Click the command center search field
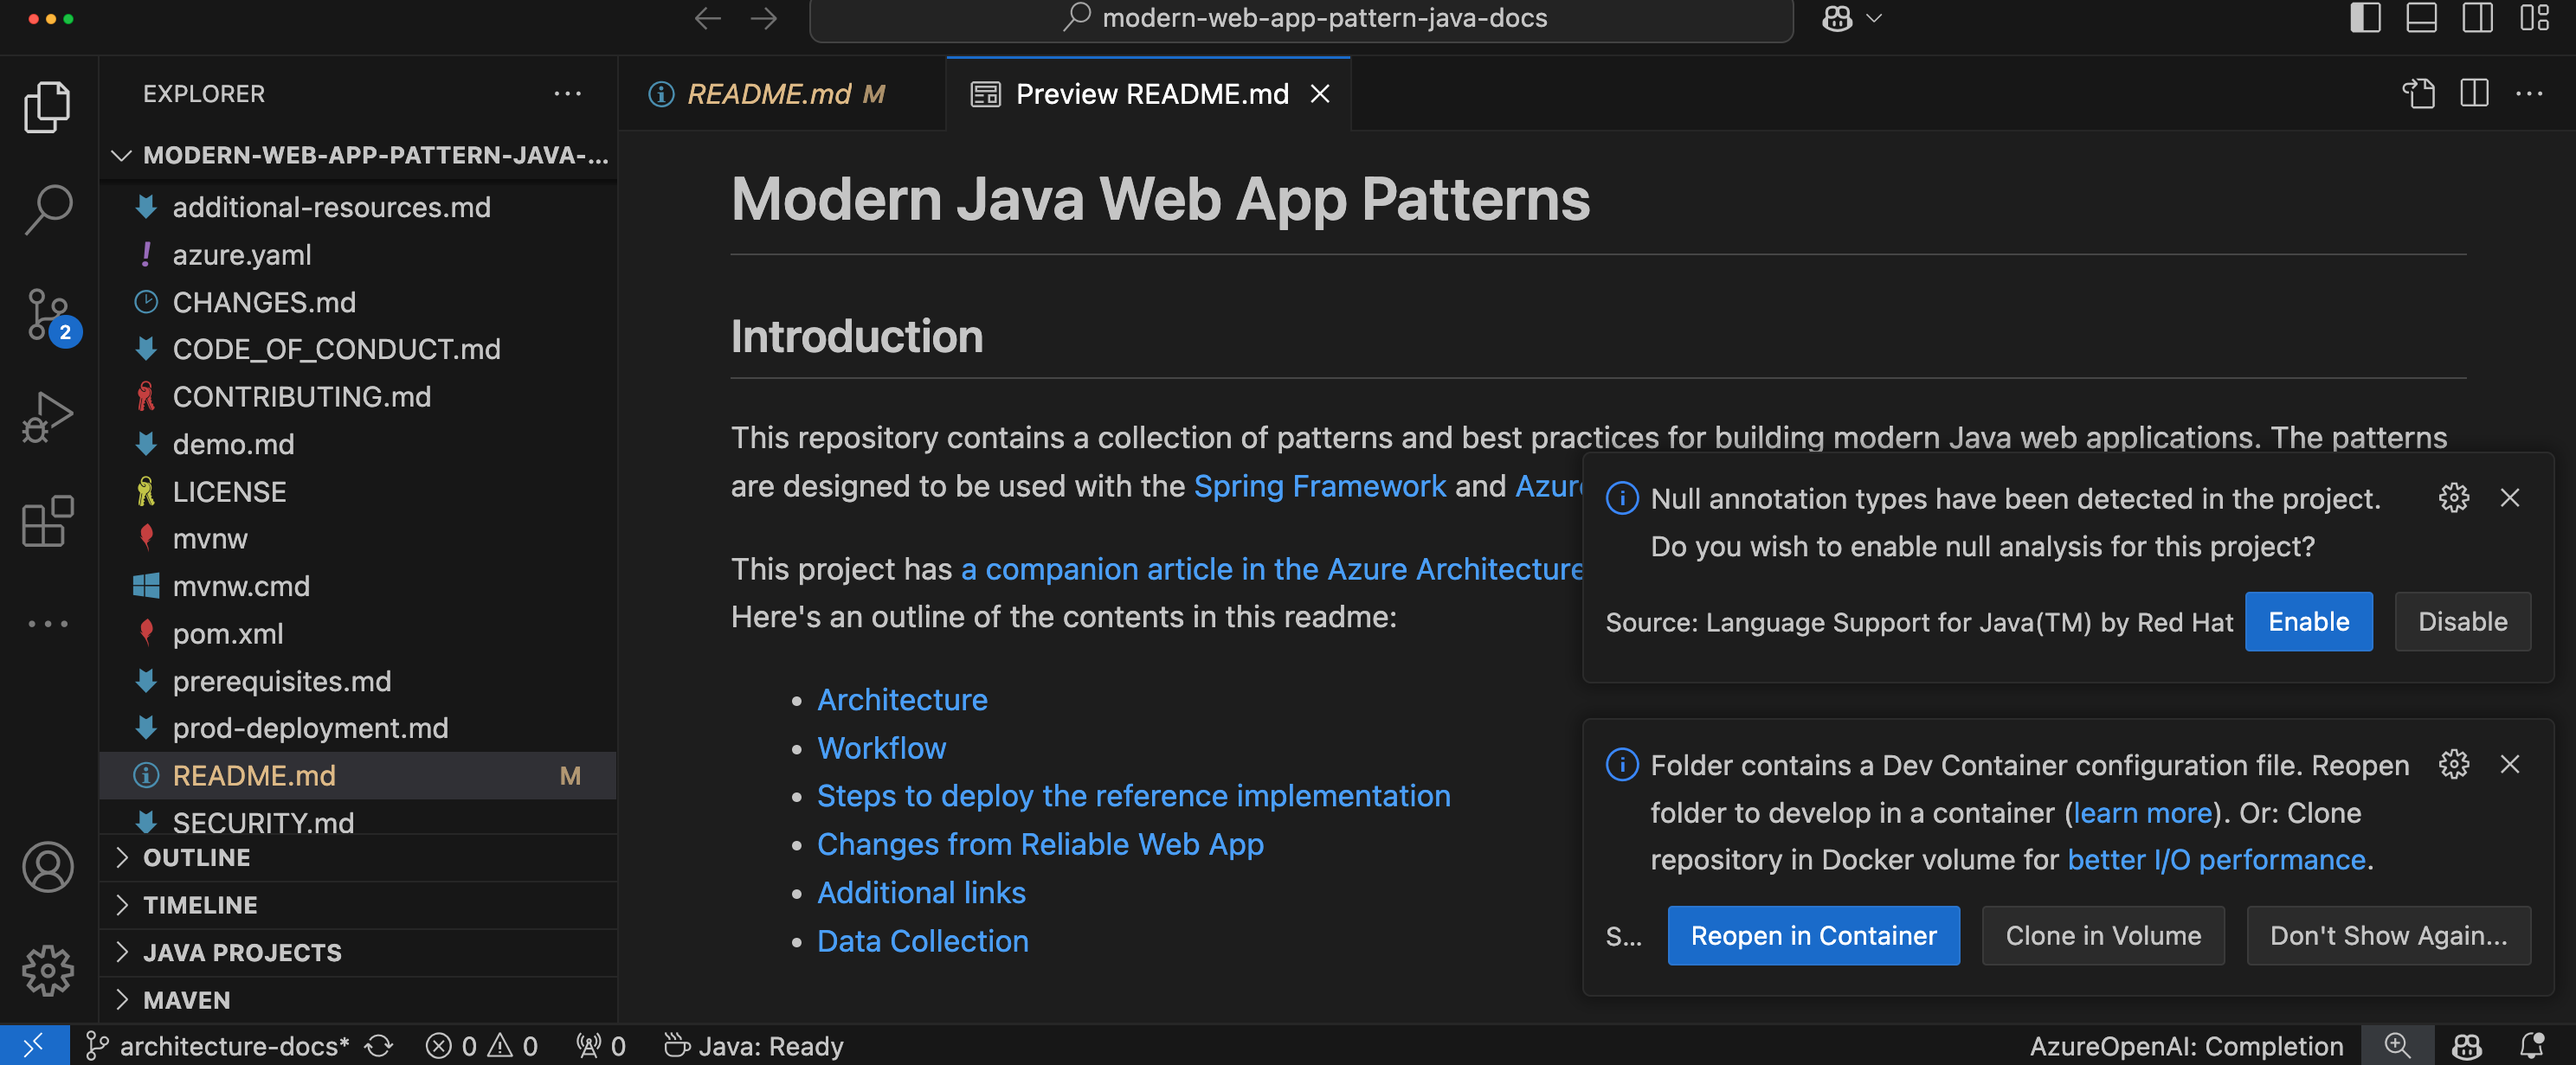Image resolution: width=2576 pixels, height=1065 pixels. (x=1300, y=18)
